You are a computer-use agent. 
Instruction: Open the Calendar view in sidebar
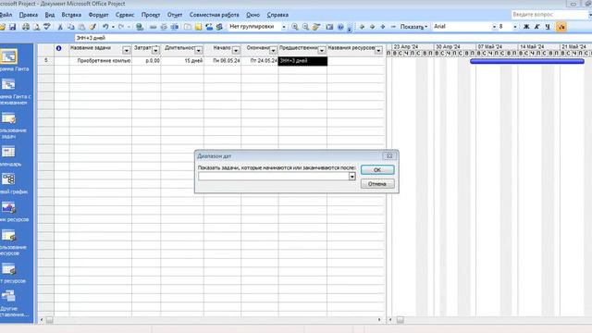pyautogui.click(x=9, y=155)
